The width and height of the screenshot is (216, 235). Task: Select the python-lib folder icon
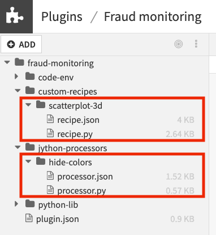coord(30,203)
